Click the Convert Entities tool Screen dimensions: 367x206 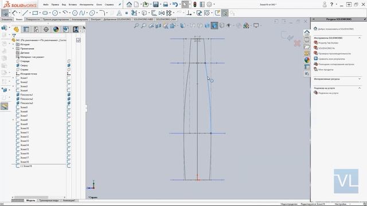click(144, 13)
